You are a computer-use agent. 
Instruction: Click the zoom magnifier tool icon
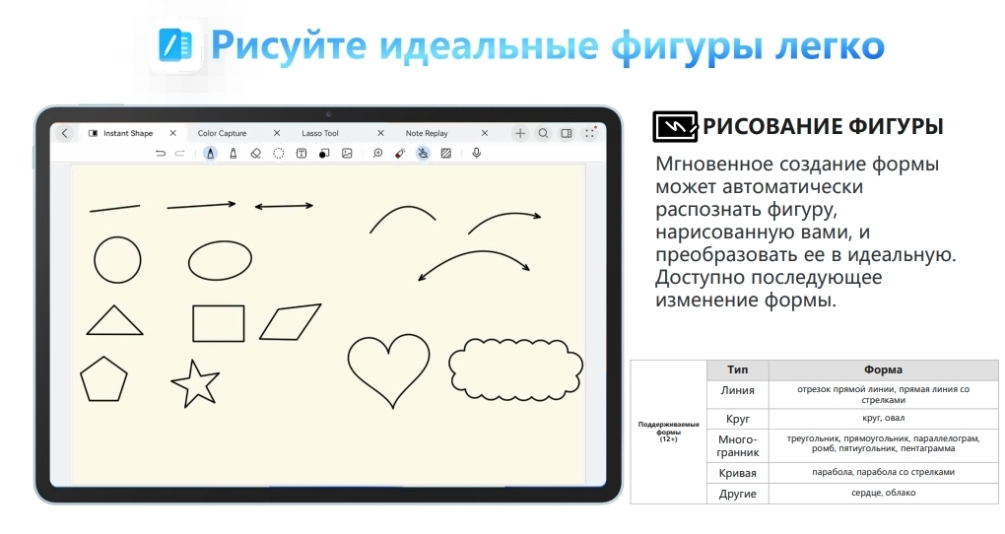(x=377, y=154)
